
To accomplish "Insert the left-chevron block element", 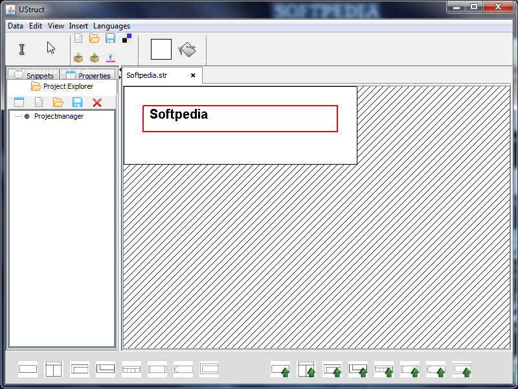I will pos(183,369).
